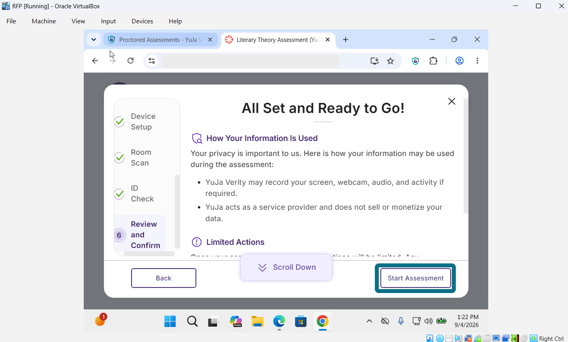Click the VirtualBox hard disk status icon

point(430,338)
